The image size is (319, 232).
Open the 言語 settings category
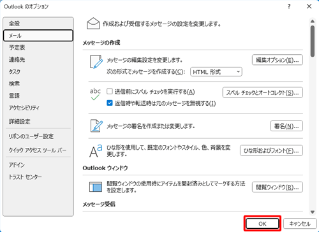(x=38, y=96)
